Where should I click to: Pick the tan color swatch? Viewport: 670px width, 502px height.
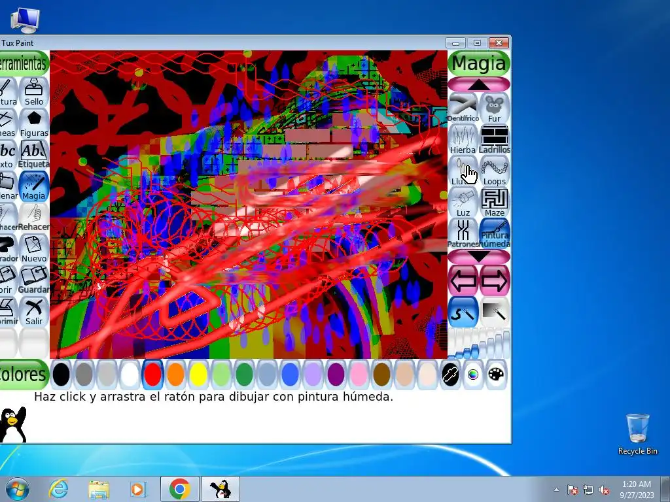[404, 375]
